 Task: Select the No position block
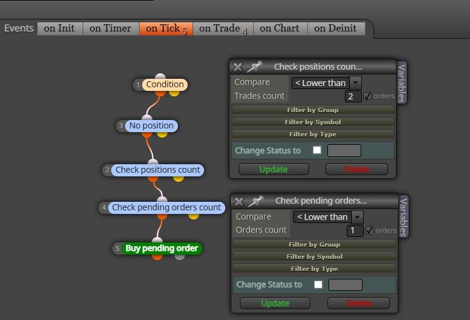pyautogui.click(x=151, y=125)
